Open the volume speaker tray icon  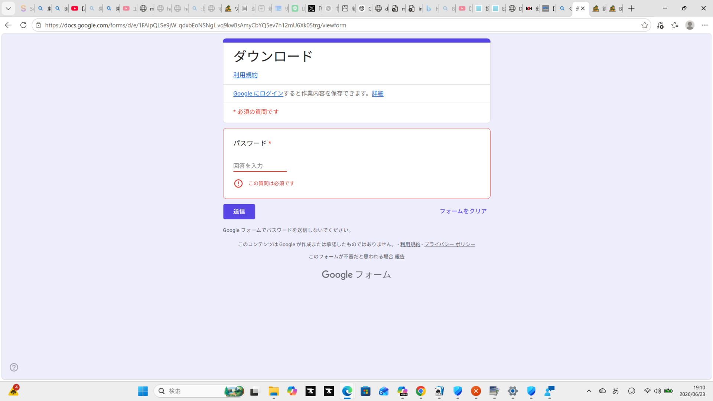(x=658, y=391)
